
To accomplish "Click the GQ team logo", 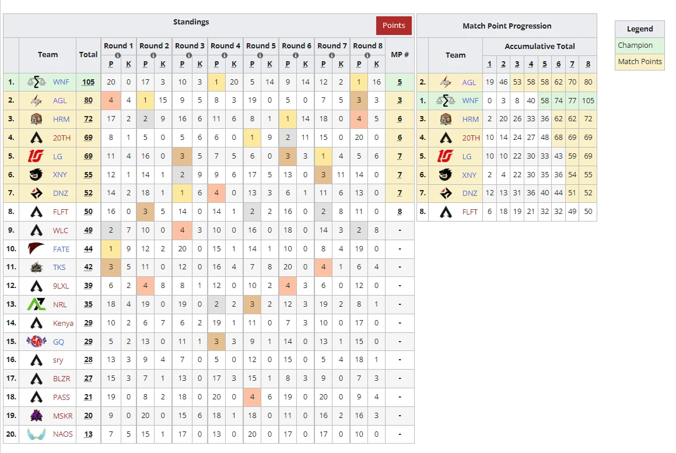I will 37,342.
